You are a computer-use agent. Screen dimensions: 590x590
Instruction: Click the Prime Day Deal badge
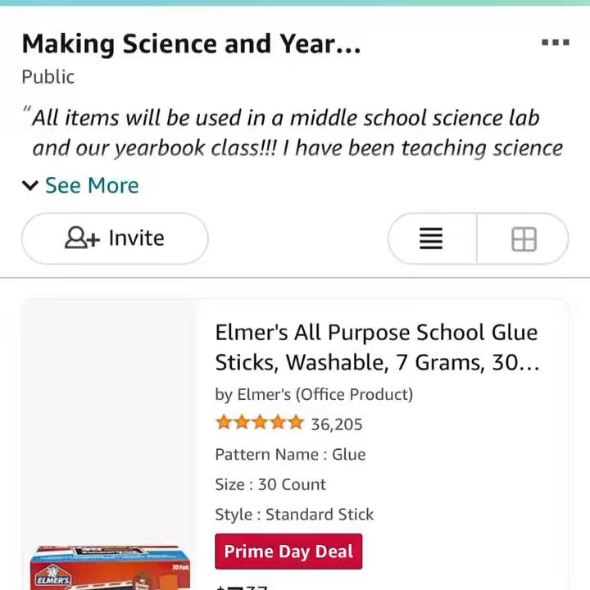click(288, 551)
